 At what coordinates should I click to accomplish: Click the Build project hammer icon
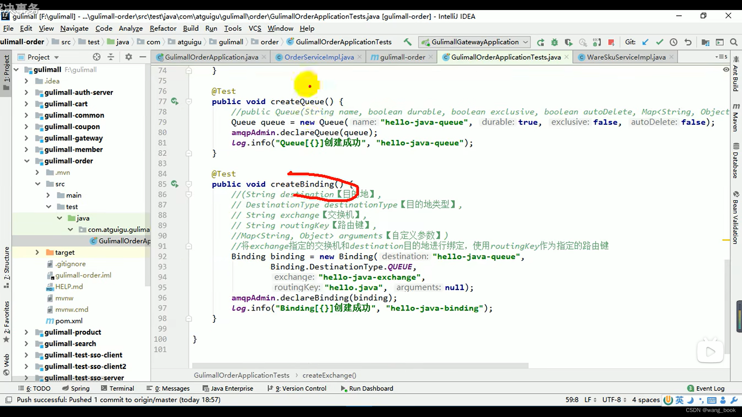pos(407,42)
